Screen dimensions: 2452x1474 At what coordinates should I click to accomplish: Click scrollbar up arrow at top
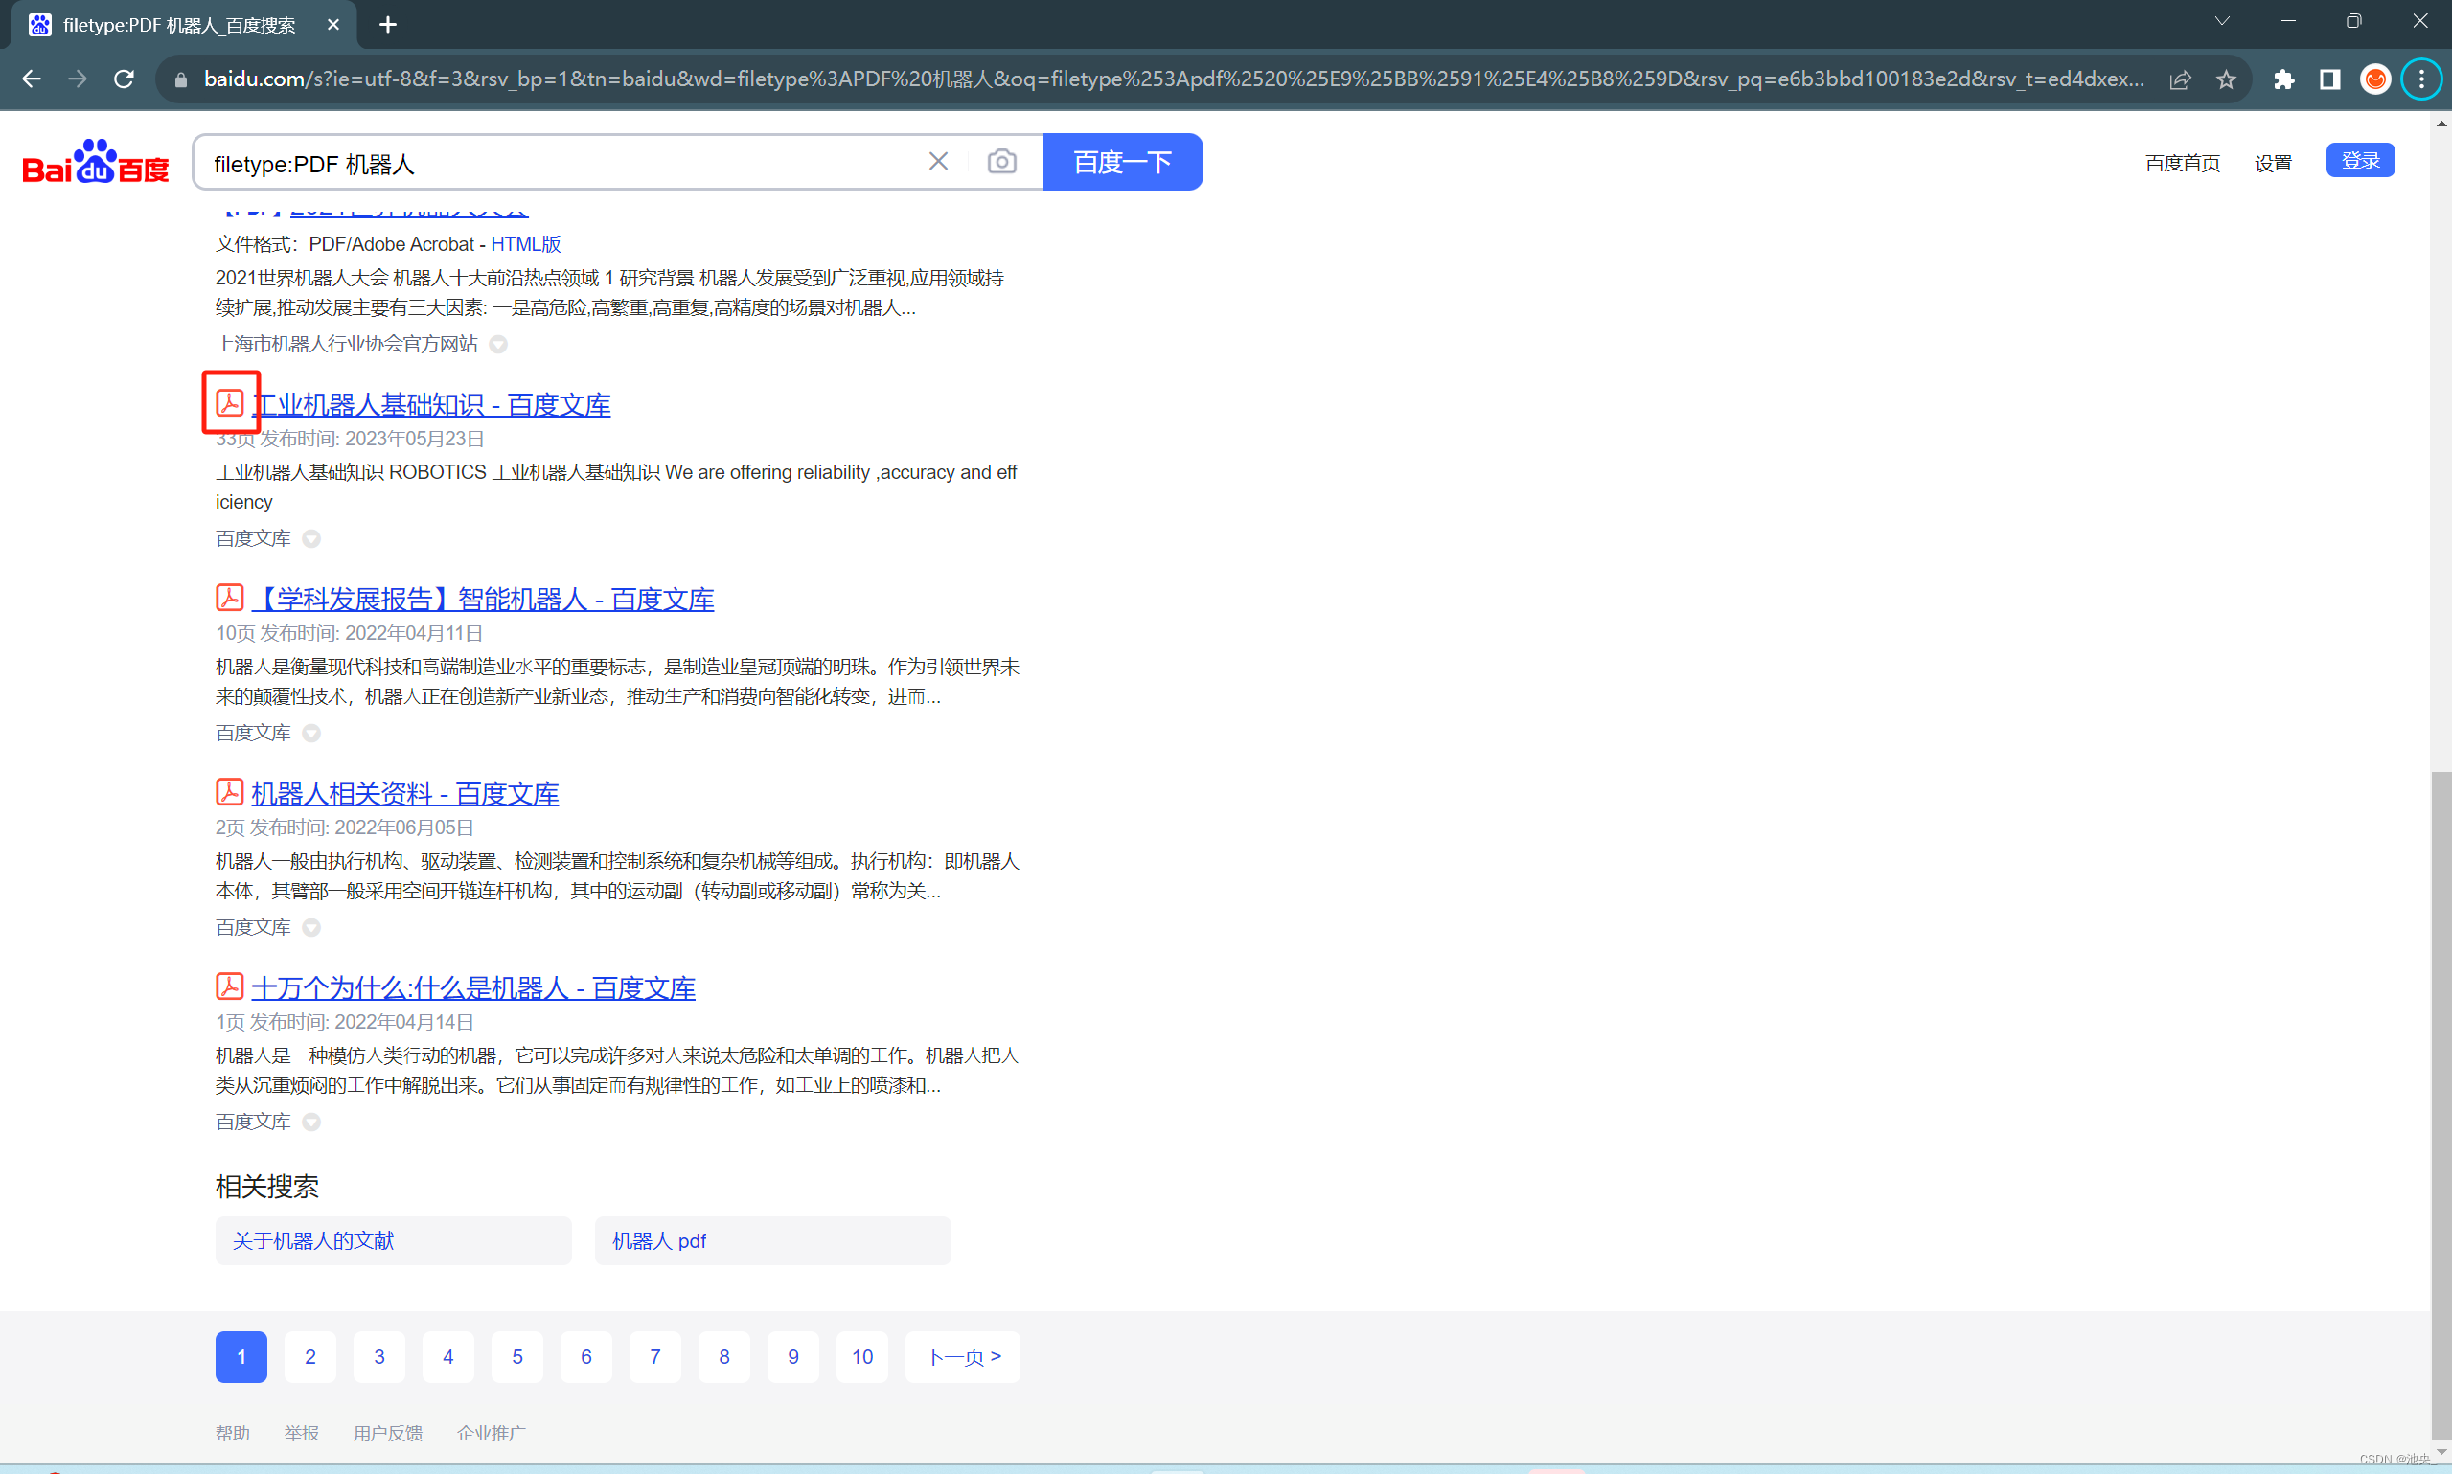(x=2441, y=124)
